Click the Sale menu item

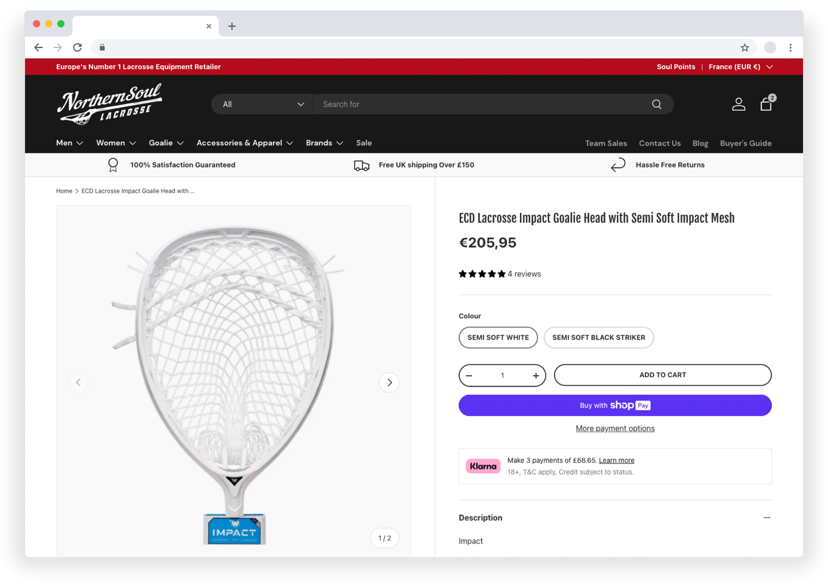click(364, 143)
